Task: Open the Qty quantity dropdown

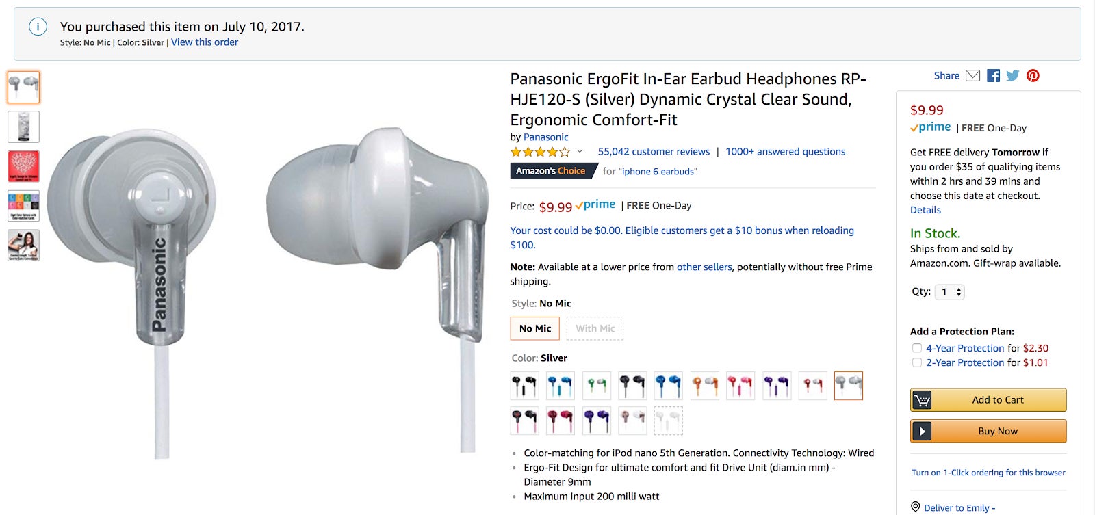Action: (x=950, y=292)
